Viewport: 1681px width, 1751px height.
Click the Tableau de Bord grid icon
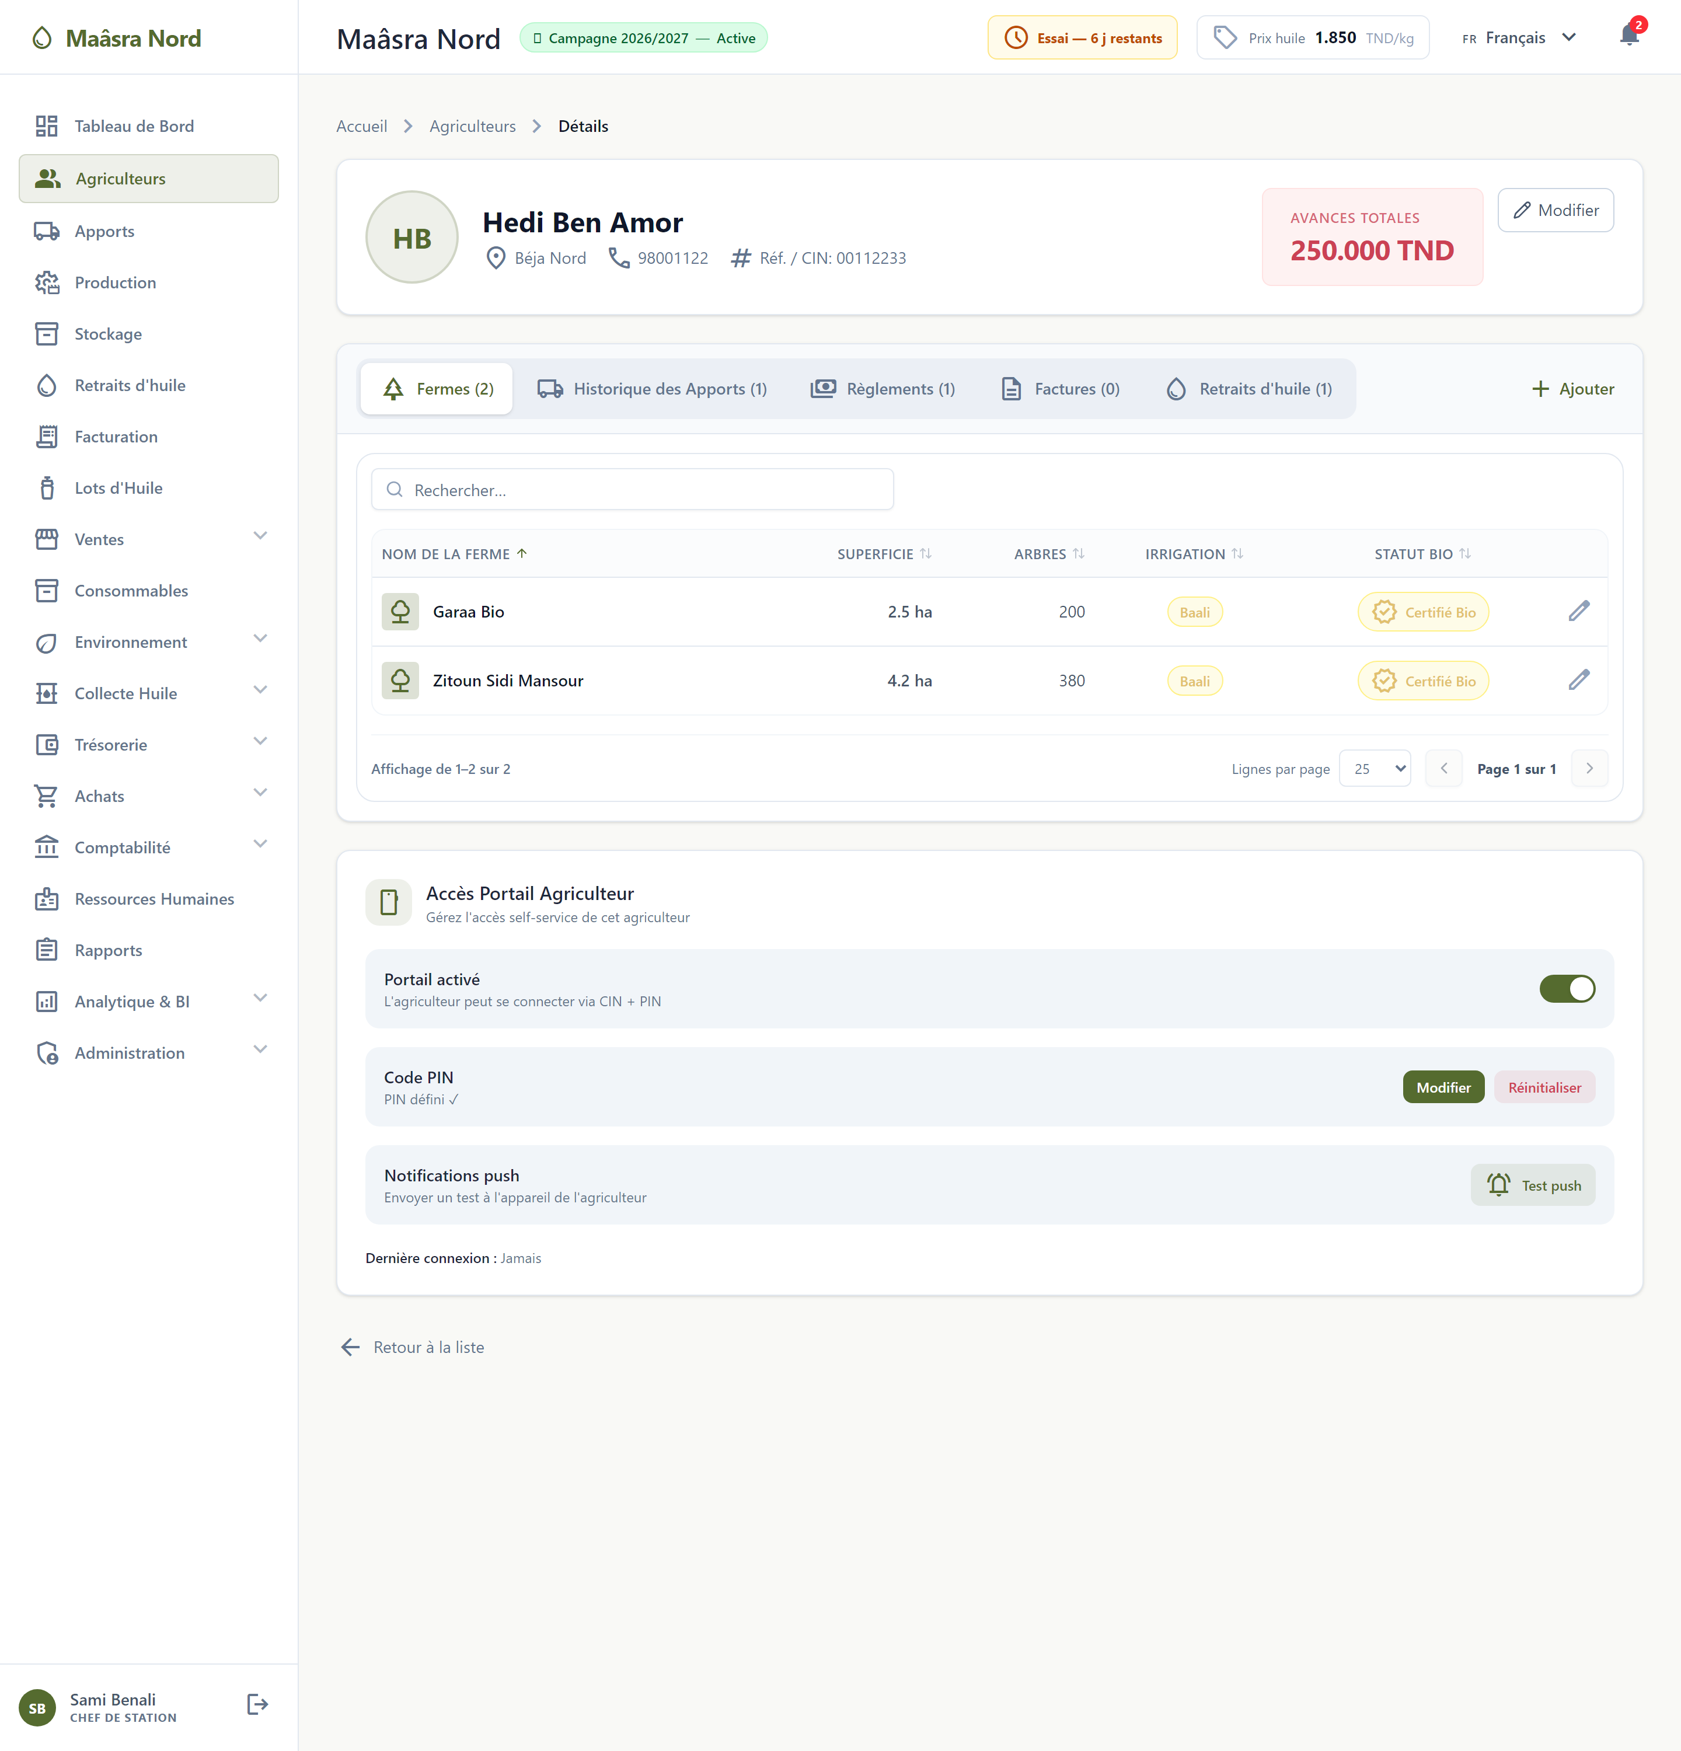click(x=47, y=126)
